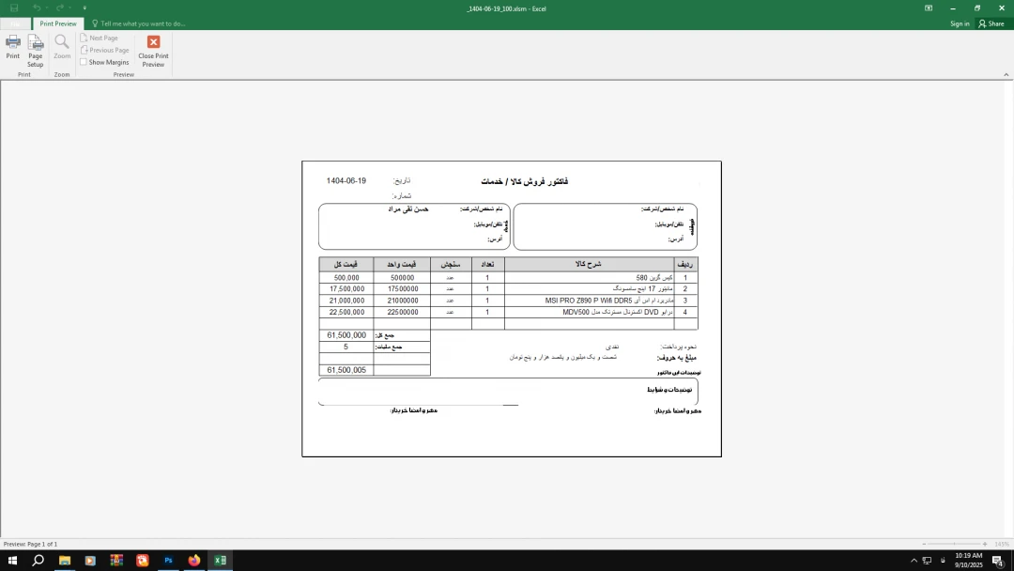Open Windows taskbar search
Screen dimensions: 1014x571
click(x=38, y=561)
